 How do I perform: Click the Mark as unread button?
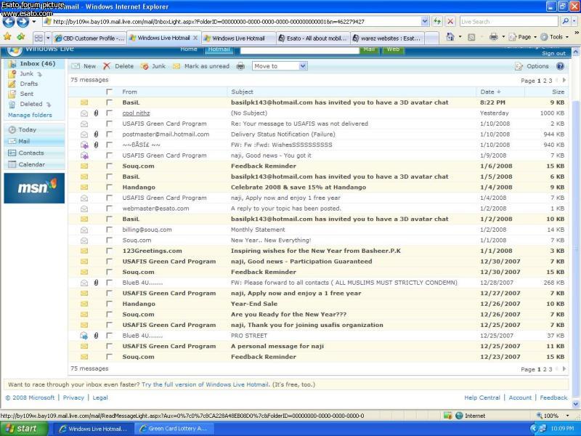point(201,66)
